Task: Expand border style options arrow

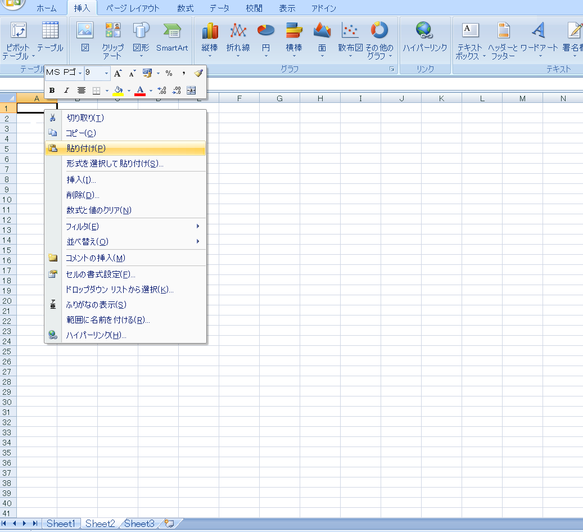Action: point(107,91)
